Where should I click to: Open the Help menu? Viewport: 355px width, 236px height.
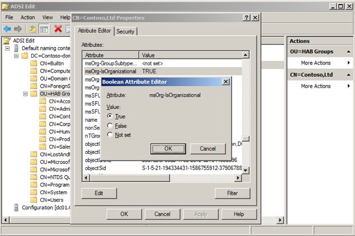(x=65, y=17)
